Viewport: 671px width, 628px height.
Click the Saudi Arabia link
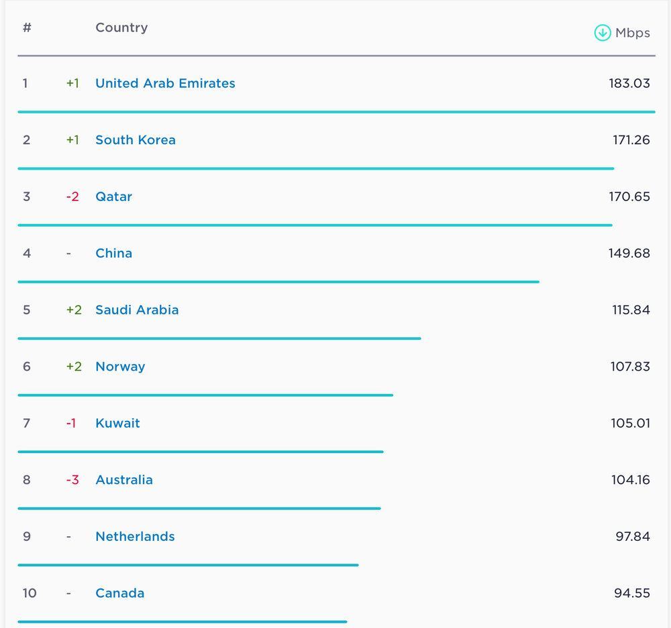click(x=137, y=310)
